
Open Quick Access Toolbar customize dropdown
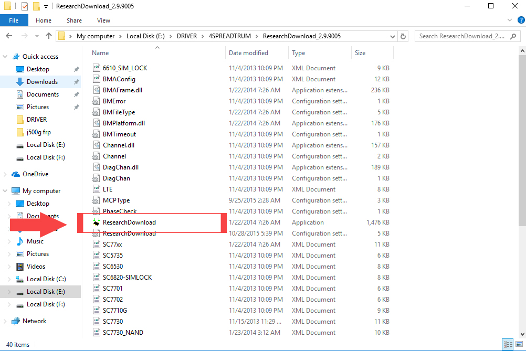(46, 6)
